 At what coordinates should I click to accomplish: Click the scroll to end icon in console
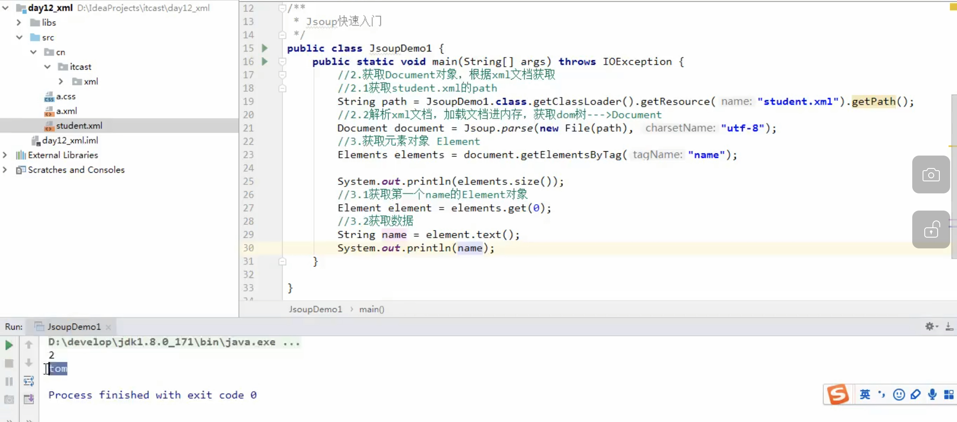[29, 399]
